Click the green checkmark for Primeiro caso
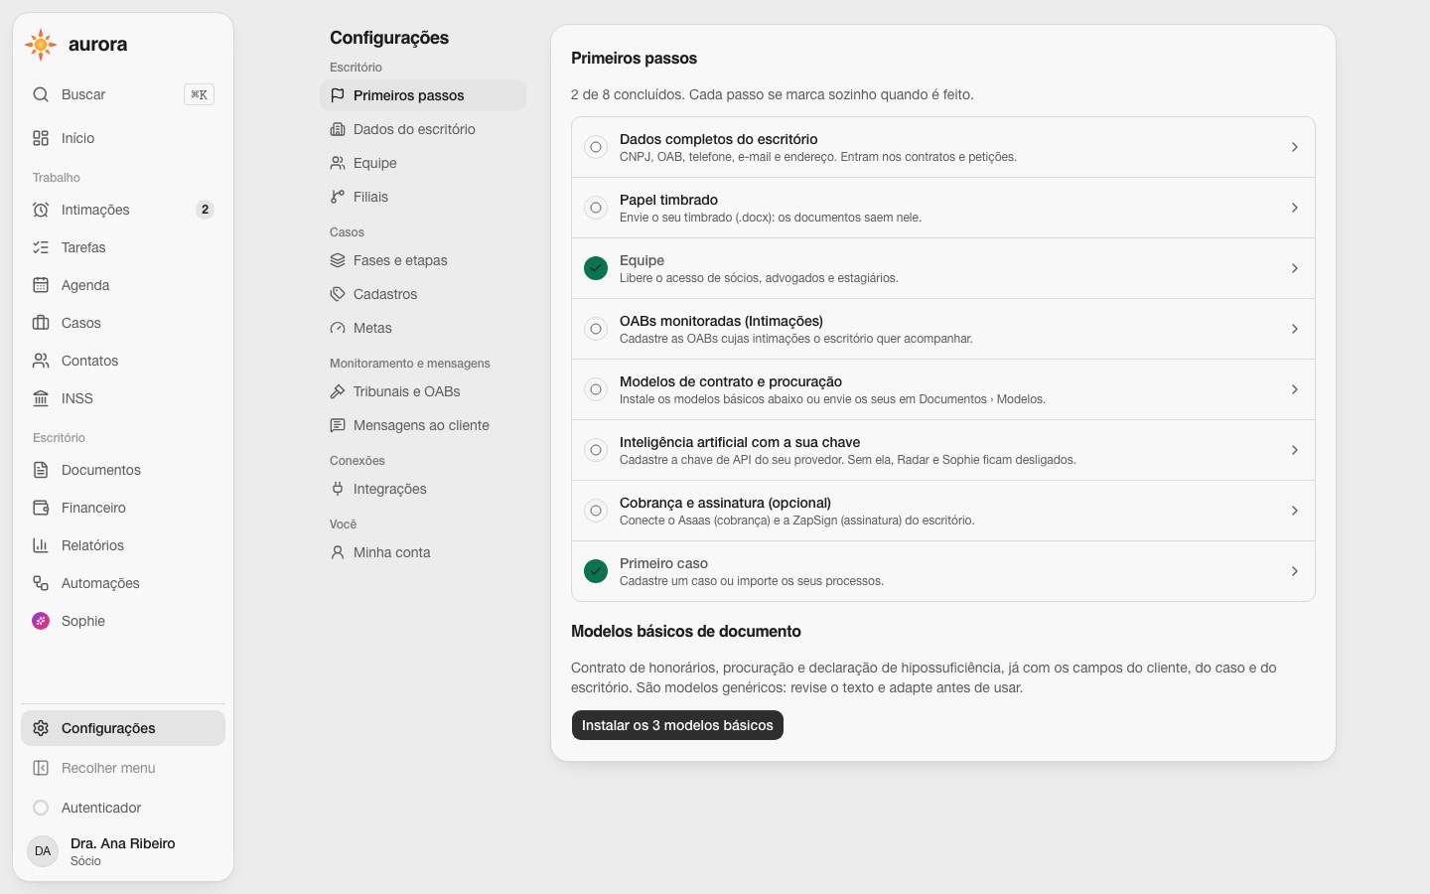Screen dimensions: 1430x894 [x=596, y=571]
